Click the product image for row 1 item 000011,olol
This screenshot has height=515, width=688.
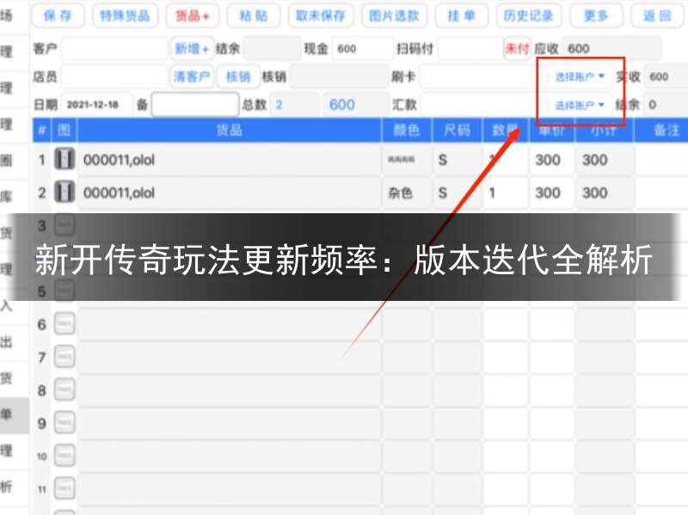coord(65,158)
